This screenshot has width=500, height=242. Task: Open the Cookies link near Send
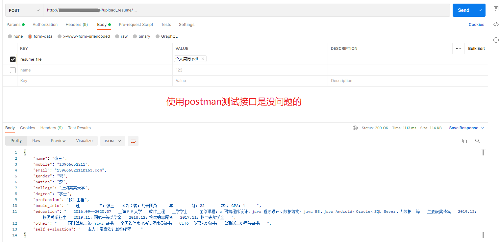[x=476, y=25]
